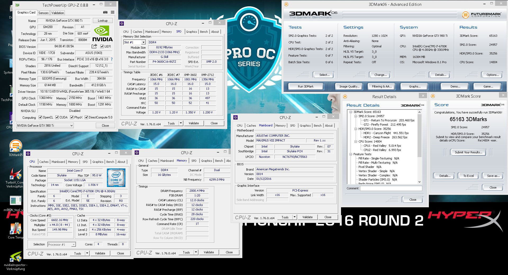508x275 pixels.
Task: Click the Save as... button
Action: [x=493, y=176]
